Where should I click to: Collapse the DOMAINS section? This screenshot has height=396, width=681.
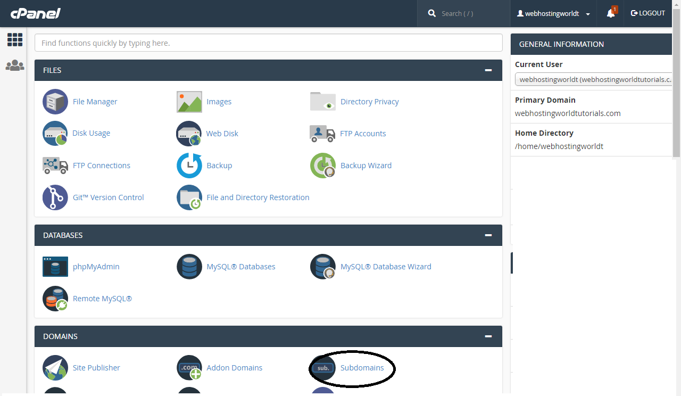tap(488, 336)
